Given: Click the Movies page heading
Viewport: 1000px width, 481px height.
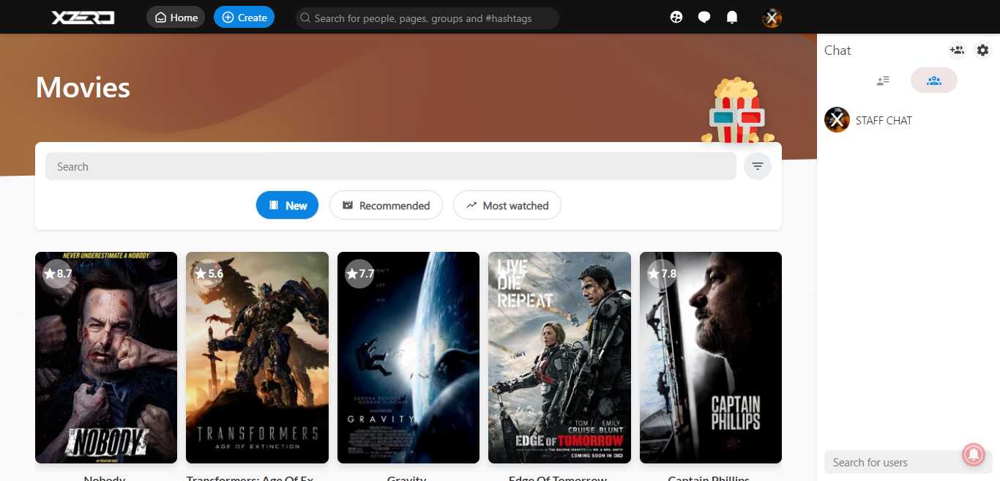Looking at the screenshot, I should pyautogui.click(x=83, y=88).
